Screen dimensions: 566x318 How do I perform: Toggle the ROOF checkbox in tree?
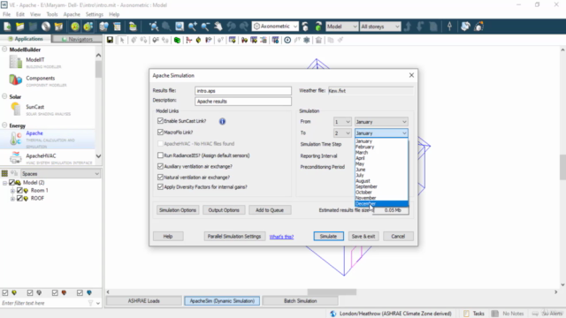19,198
